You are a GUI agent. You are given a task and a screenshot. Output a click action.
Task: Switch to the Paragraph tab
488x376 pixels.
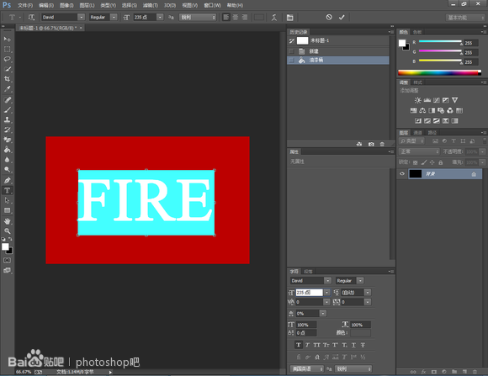[x=308, y=272]
